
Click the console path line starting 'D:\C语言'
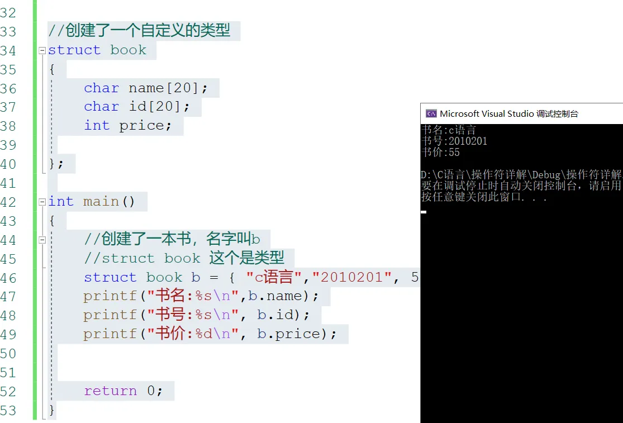[522, 175]
